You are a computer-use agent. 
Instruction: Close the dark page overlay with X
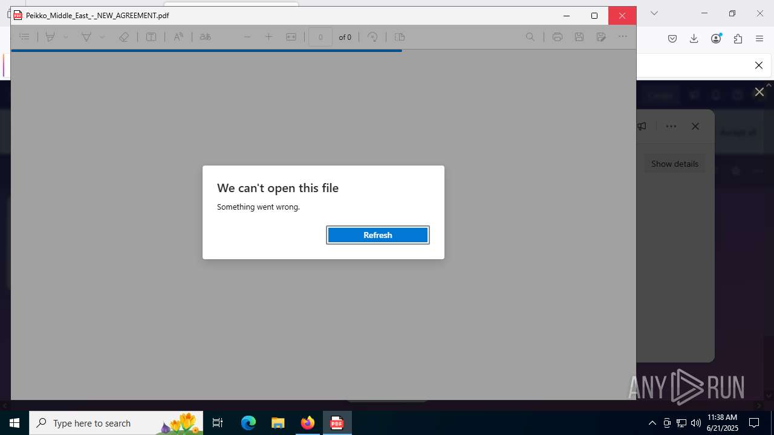point(759,92)
